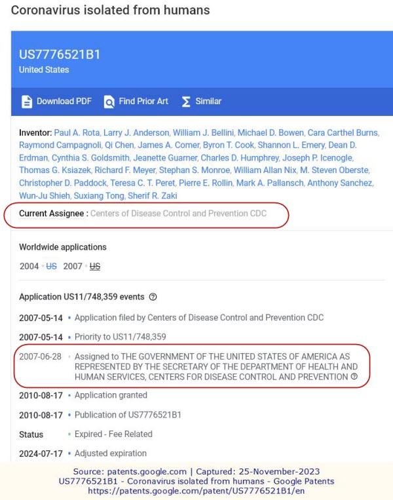This screenshot has width=393, height=500.
Task: Click the Download PDF document icon
Action: pyautogui.click(x=27, y=102)
